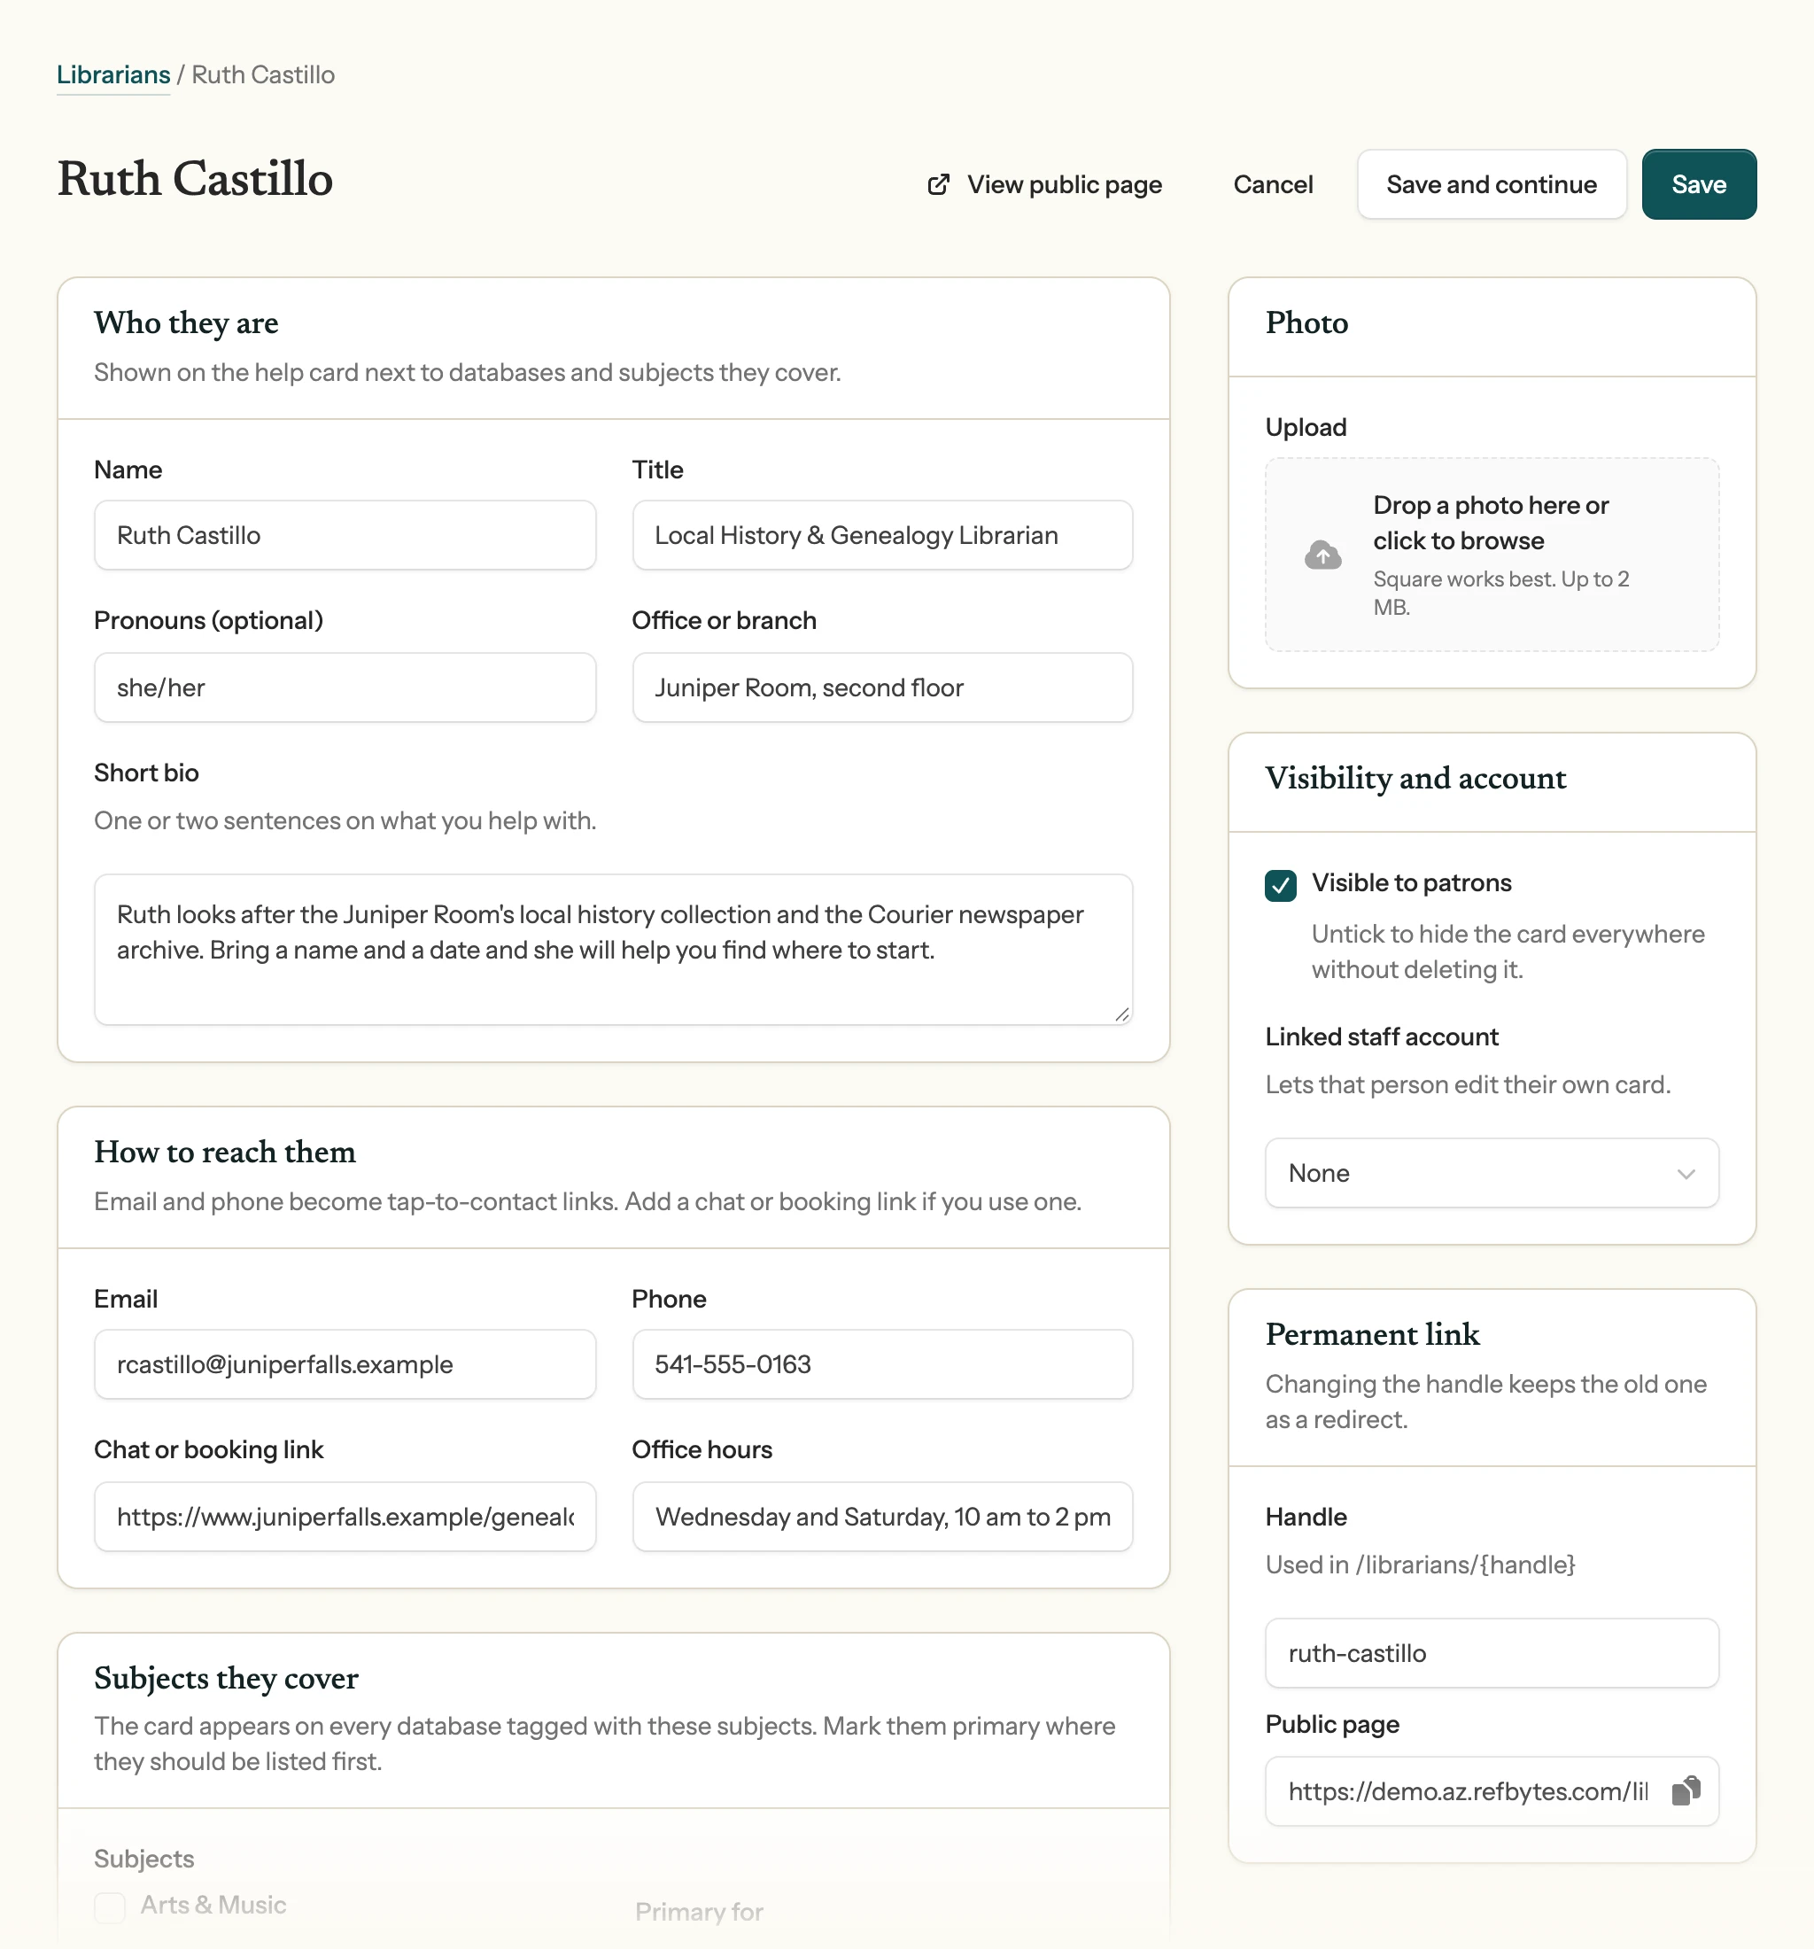Viewport: 1814px width, 1949px height.
Task: Edit the Phone number field
Action: click(x=882, y=1363)
